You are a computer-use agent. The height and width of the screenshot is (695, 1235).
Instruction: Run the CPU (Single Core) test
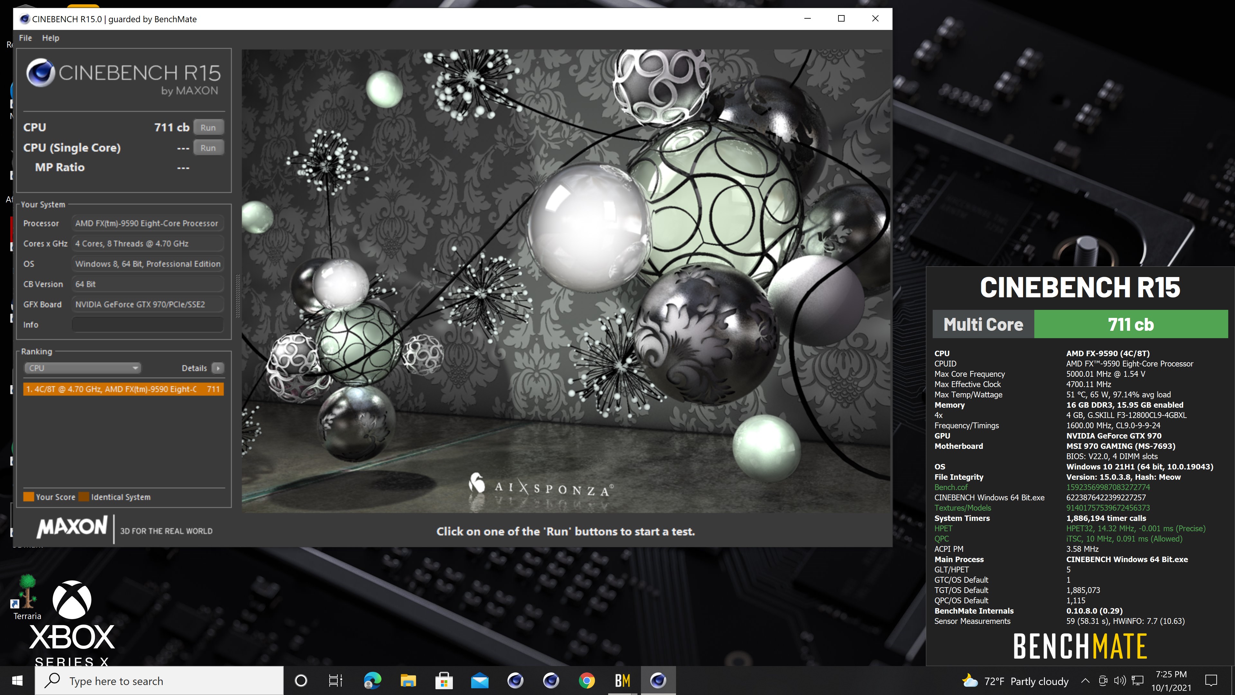point(208,148)
